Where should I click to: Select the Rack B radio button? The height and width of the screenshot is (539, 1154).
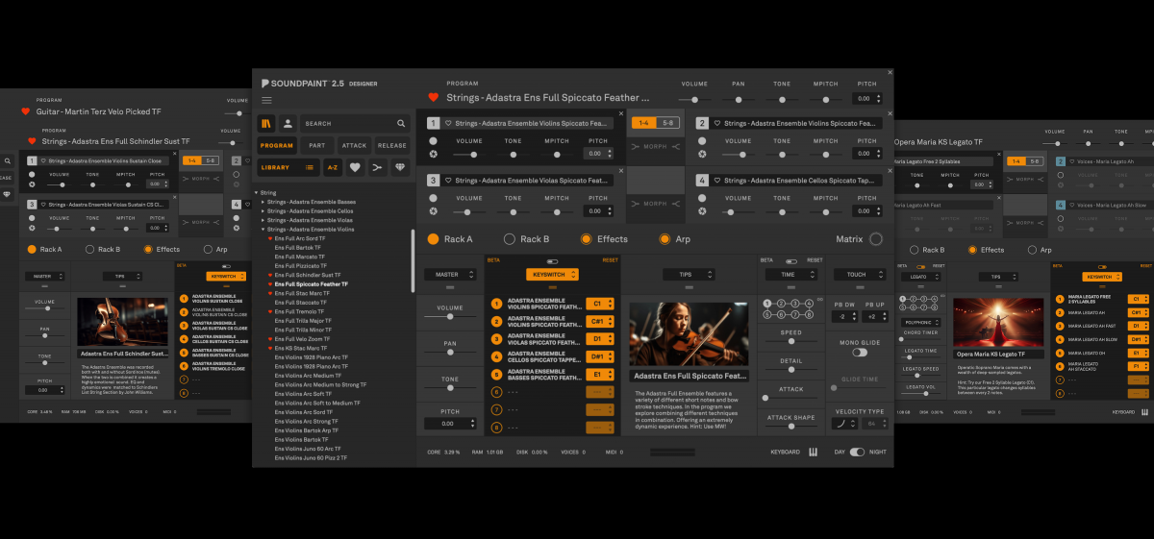click(509, 239)
